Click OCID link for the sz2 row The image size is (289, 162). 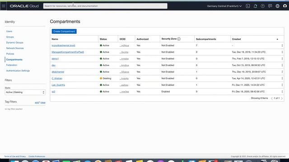(124, 91)
